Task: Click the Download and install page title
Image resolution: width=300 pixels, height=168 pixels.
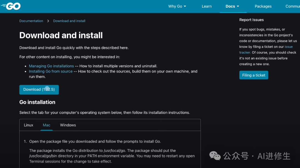Action: (x=61, y=35)
